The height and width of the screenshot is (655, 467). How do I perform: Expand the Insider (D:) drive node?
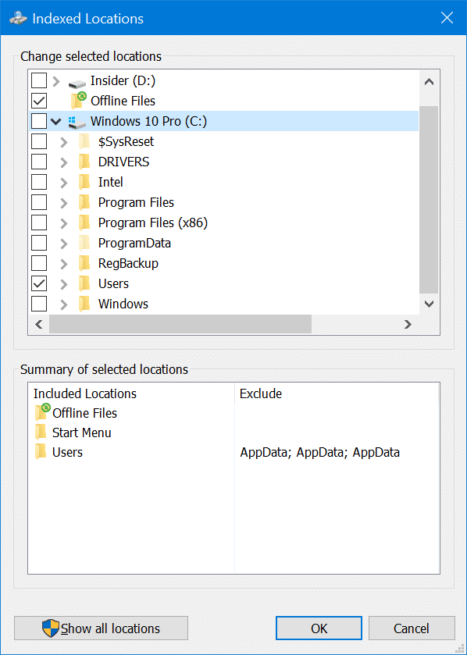[56, 81]
